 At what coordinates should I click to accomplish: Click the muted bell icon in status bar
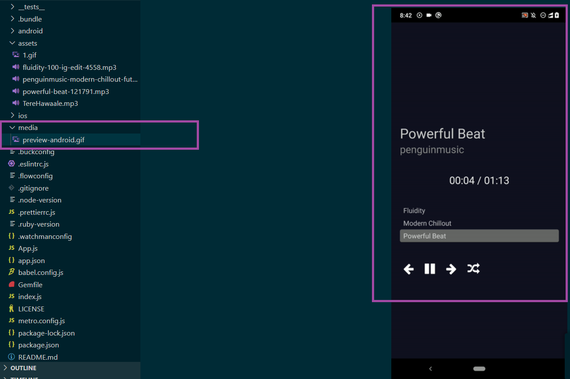(x=533, y=15)
